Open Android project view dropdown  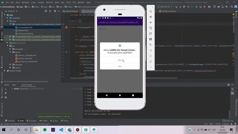click(x=11, y=11)
